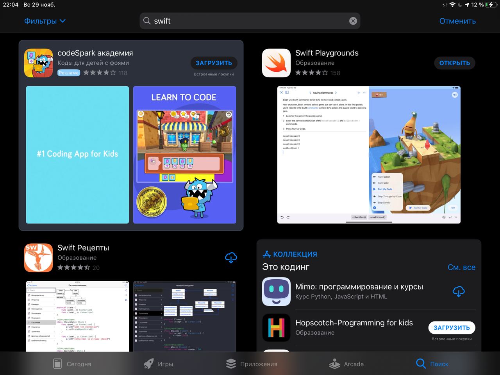The image size is (500, 375).
Task: View the '#1 Coding App for Kids' screenshot
Action: [77, 155]
